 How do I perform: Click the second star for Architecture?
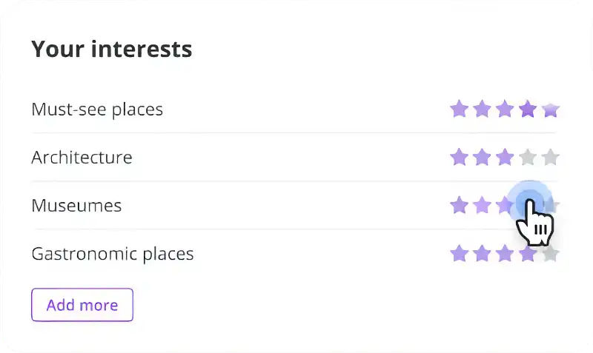482,157
